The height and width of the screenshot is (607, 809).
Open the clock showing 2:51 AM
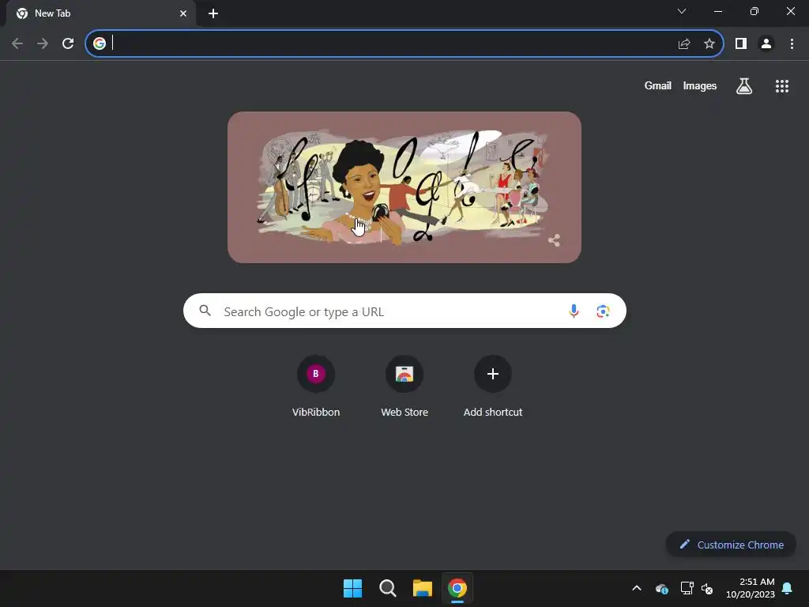751,588
